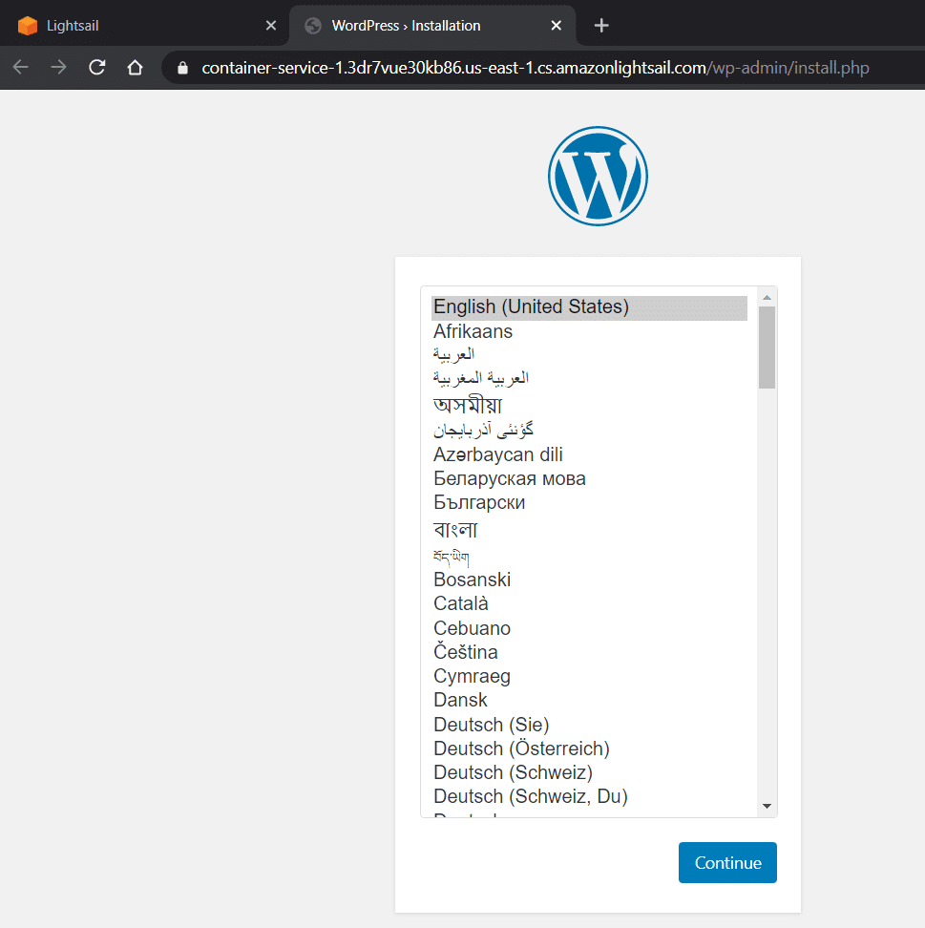Select Čeština language
This screenshot has height=928, width=925.
pyautogui.click(x=589, y=652)
